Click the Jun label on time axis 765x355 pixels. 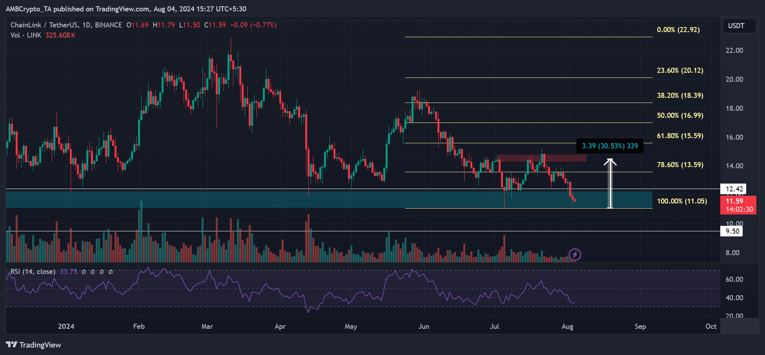point(424,326)
